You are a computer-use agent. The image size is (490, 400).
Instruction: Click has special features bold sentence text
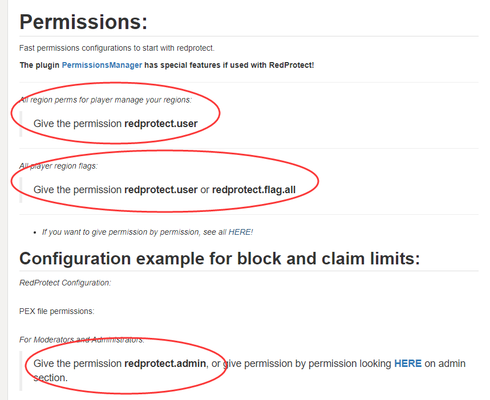pos(229,65)
